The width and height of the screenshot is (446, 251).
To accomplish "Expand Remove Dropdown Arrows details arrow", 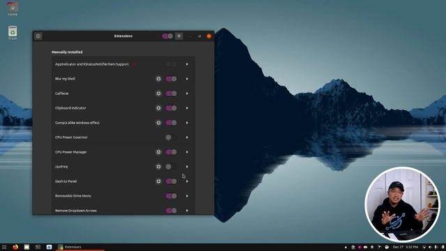I will point(187,211).
